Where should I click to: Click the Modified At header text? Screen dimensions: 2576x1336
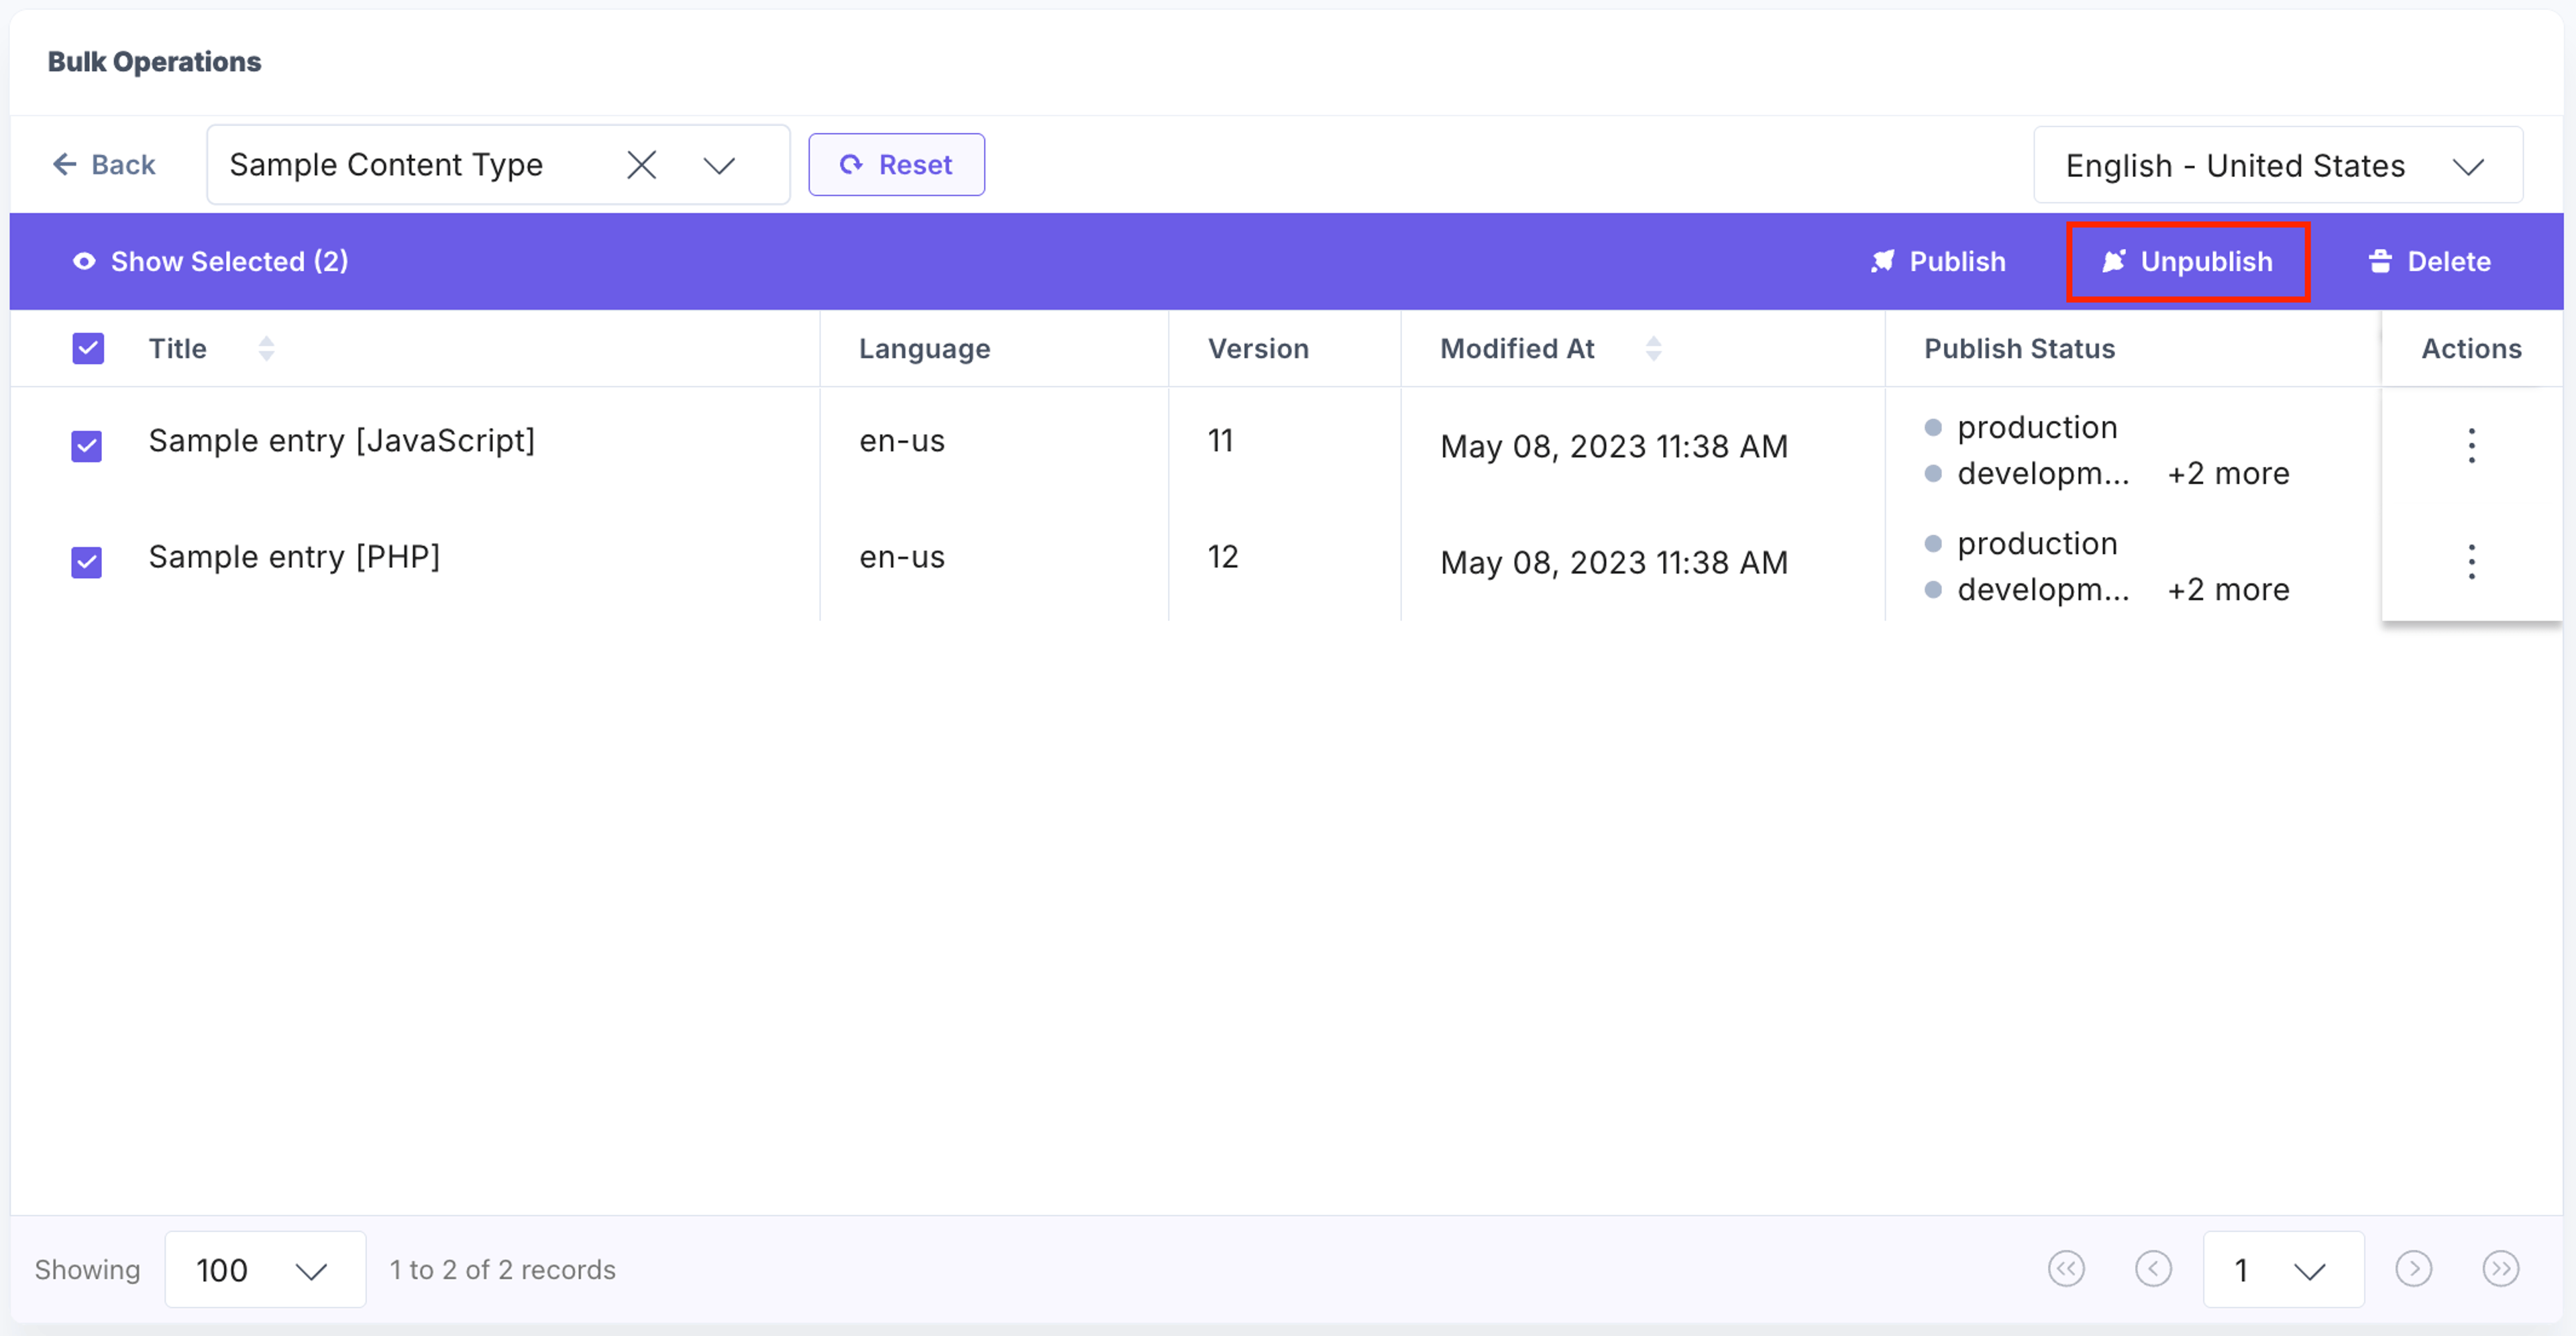(x=1516, y=348)
